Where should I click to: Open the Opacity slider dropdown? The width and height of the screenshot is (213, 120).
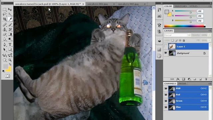(x=209, y=35)
